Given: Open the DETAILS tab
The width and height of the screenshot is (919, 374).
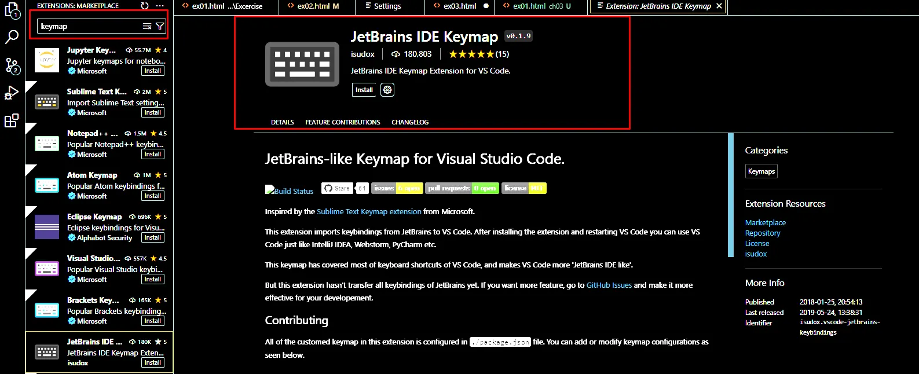Looking at the screenshot, I should [x=283, y=122].
